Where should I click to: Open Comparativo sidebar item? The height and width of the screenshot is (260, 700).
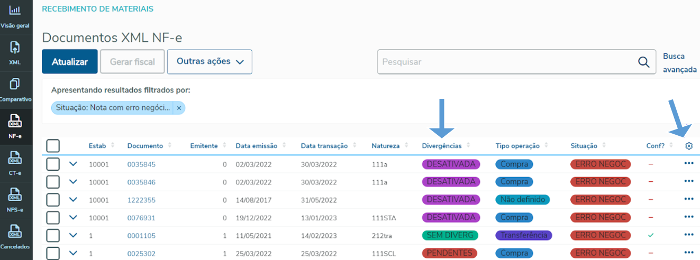click(x=15, y=90)
